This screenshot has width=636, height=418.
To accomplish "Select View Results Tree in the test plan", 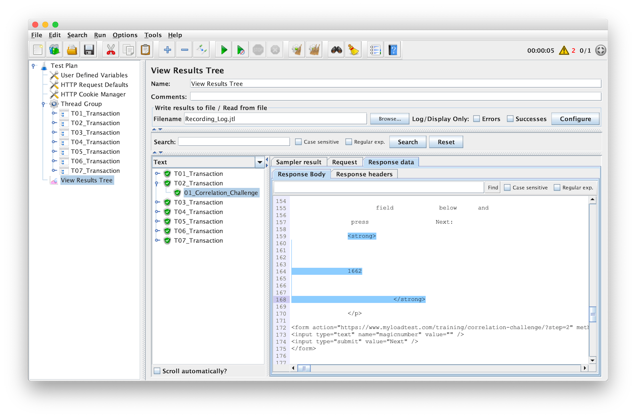I will coord(87,180).
